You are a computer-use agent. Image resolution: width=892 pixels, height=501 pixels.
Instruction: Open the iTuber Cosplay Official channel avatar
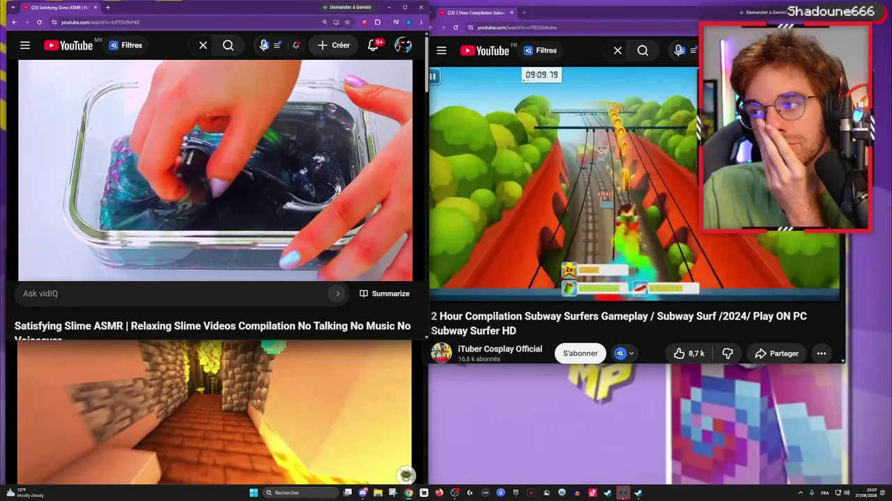441,353
